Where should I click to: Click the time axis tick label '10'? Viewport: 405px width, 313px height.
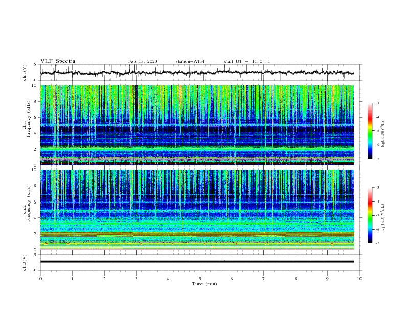359,279
